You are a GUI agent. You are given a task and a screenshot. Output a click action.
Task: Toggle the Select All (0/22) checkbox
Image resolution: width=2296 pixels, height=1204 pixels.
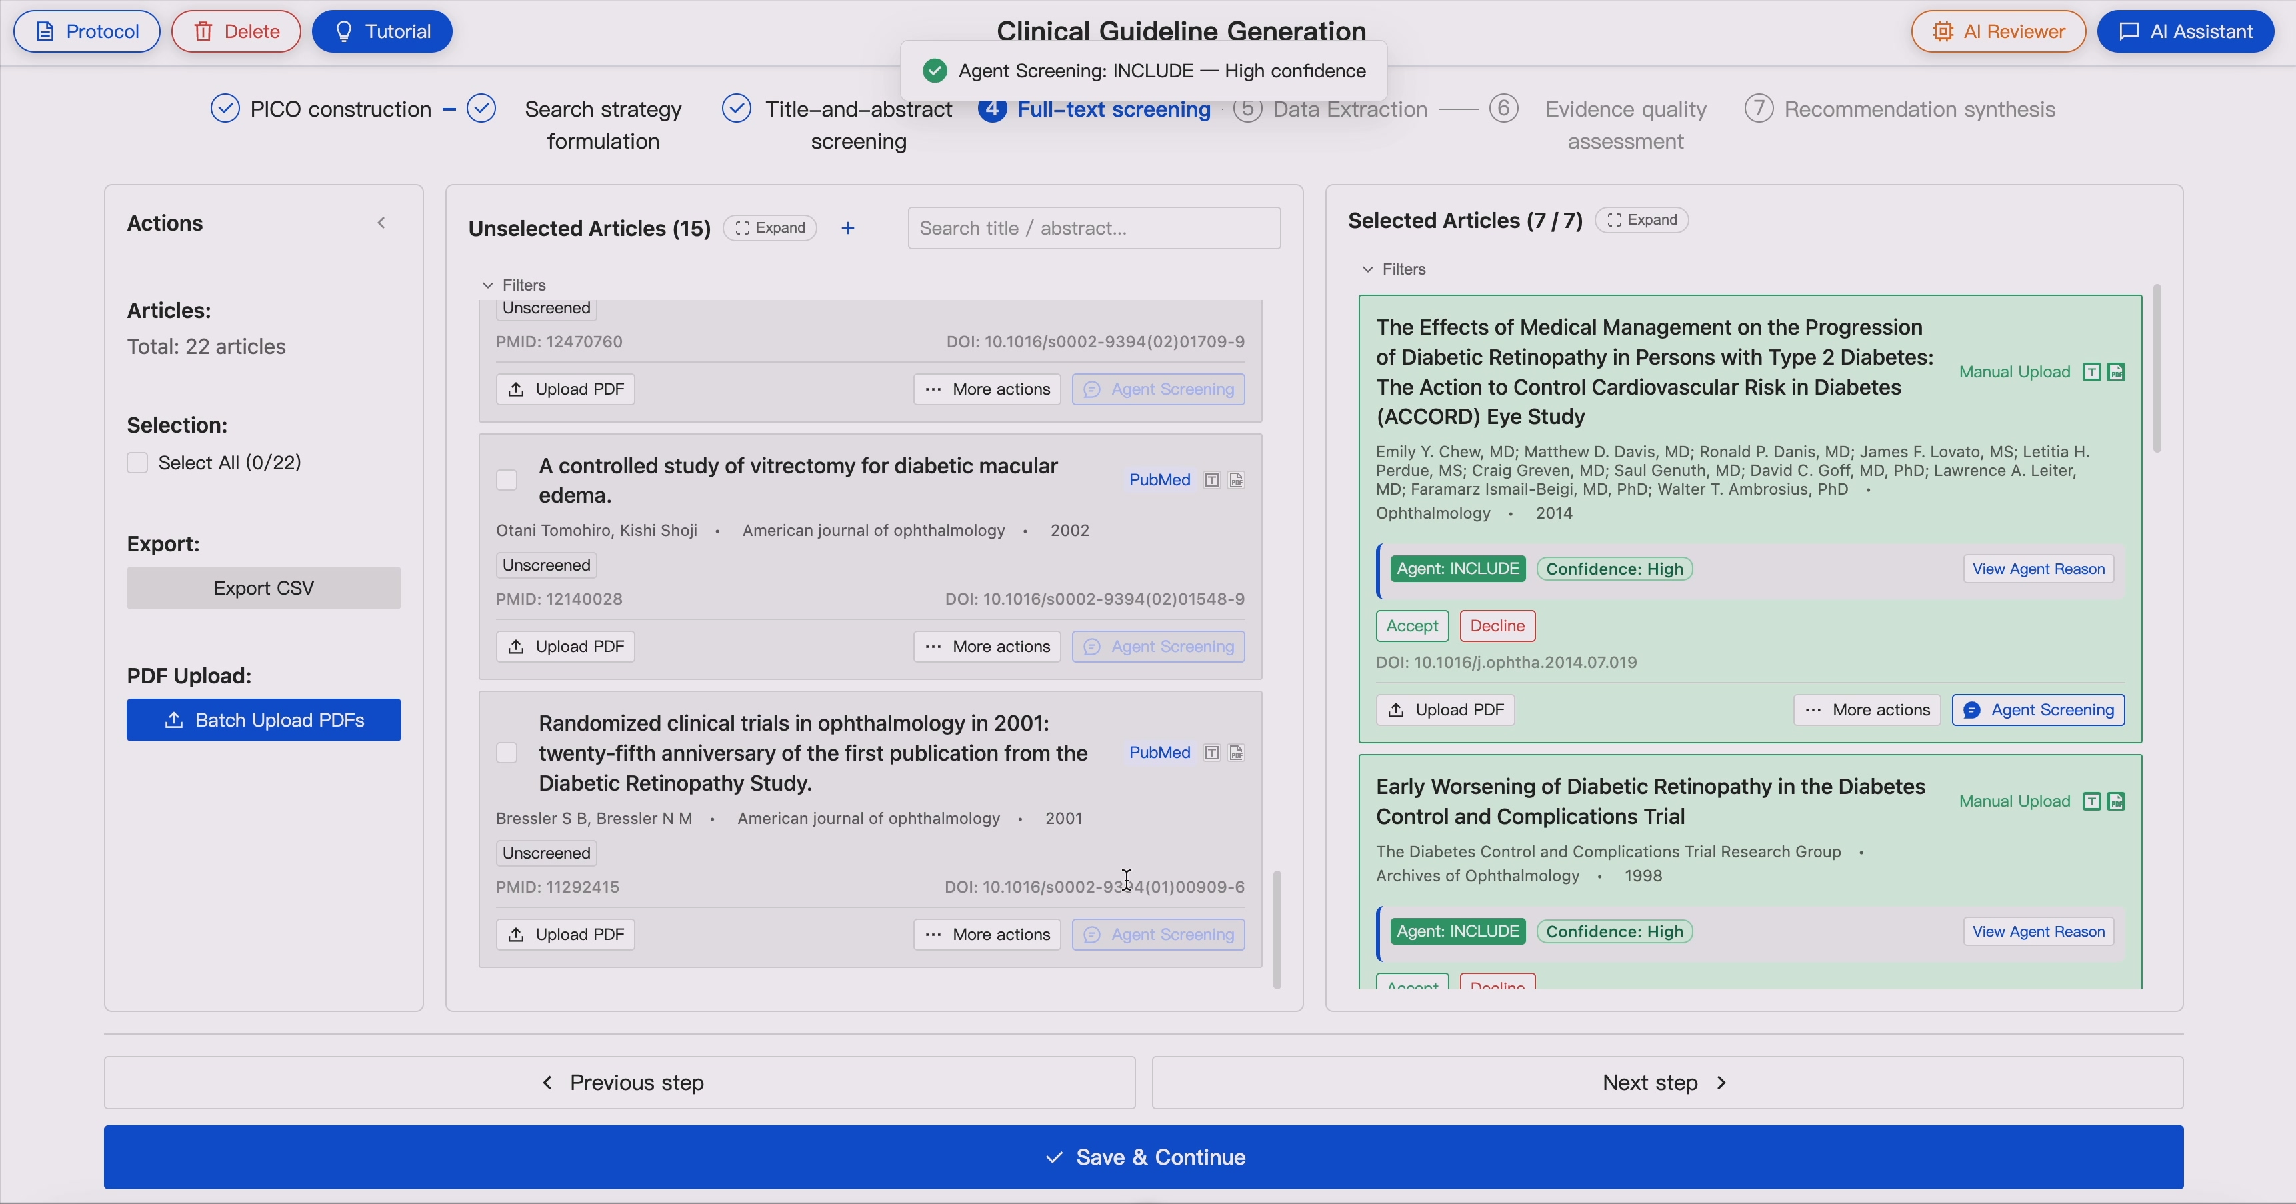pyautogui.click(x=137, y=463)
